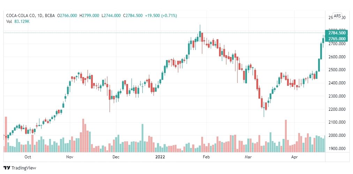
Task: Click the H2799.000 high value in header
Action: tap(90, 16)
